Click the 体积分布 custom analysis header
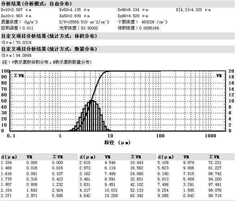This screenshot has height=201, width=240. (49, 36)
